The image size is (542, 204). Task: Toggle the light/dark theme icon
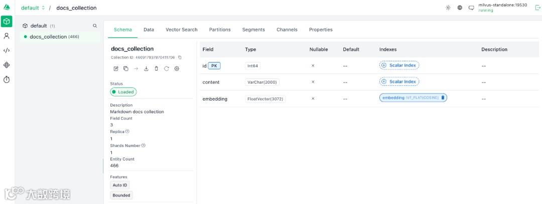click(x=448, y=8)
